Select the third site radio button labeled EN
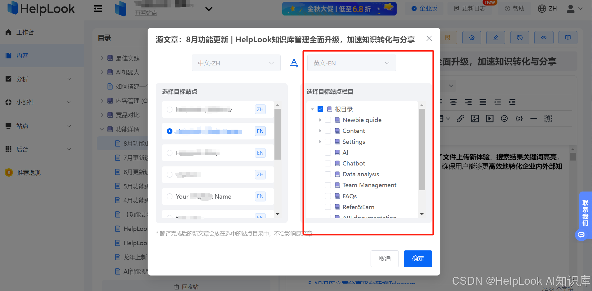 (x=170, y=153)
